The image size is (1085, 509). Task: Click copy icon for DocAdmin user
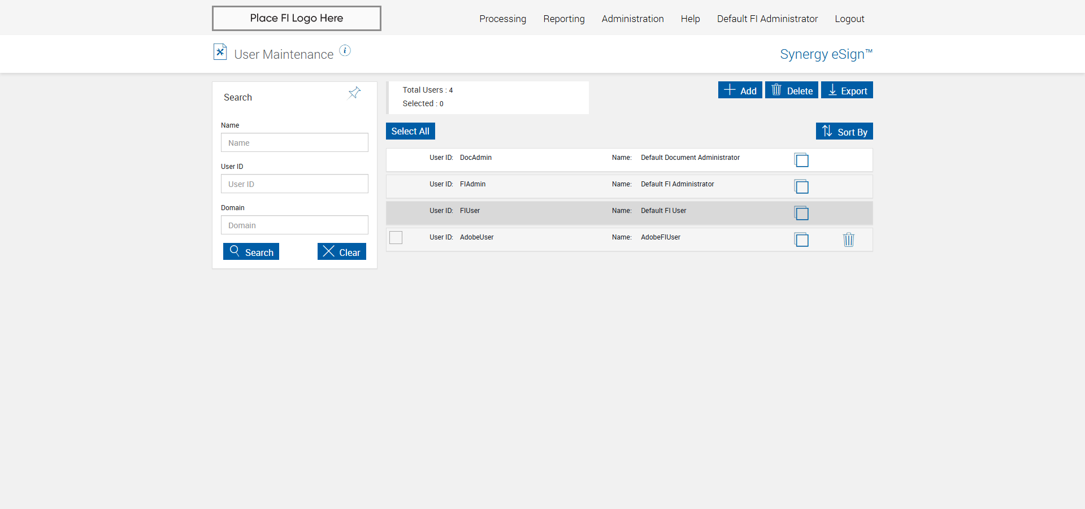(x=801, y=160)
